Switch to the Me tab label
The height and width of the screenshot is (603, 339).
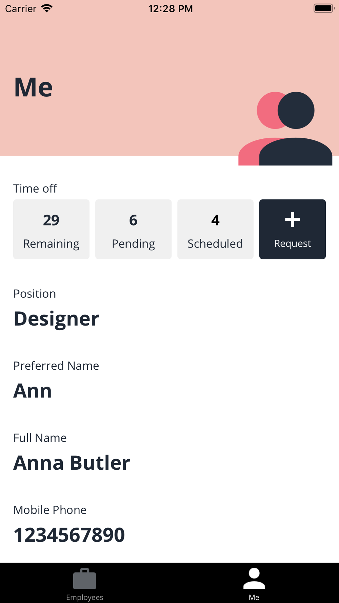coord(254,597)
